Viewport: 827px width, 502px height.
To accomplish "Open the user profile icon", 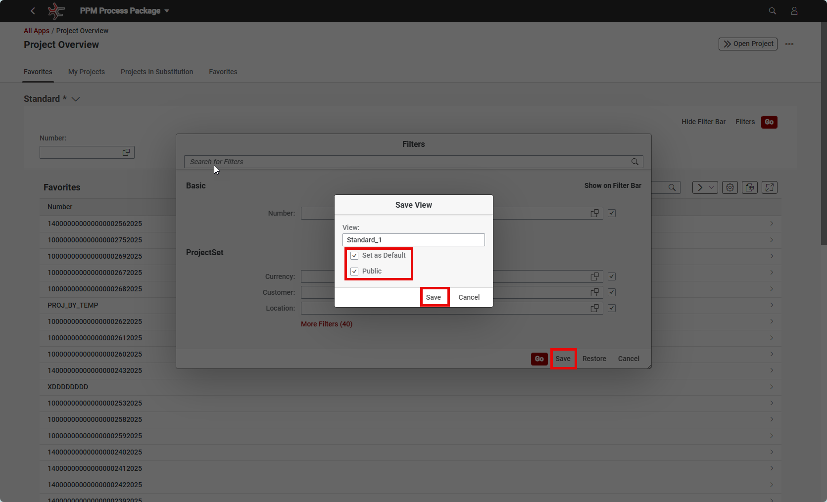I will point(794,11).
